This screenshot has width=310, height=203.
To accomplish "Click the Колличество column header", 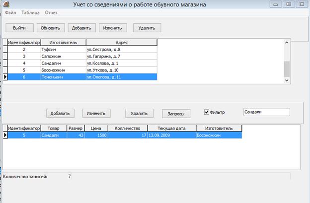I will 128,129.
